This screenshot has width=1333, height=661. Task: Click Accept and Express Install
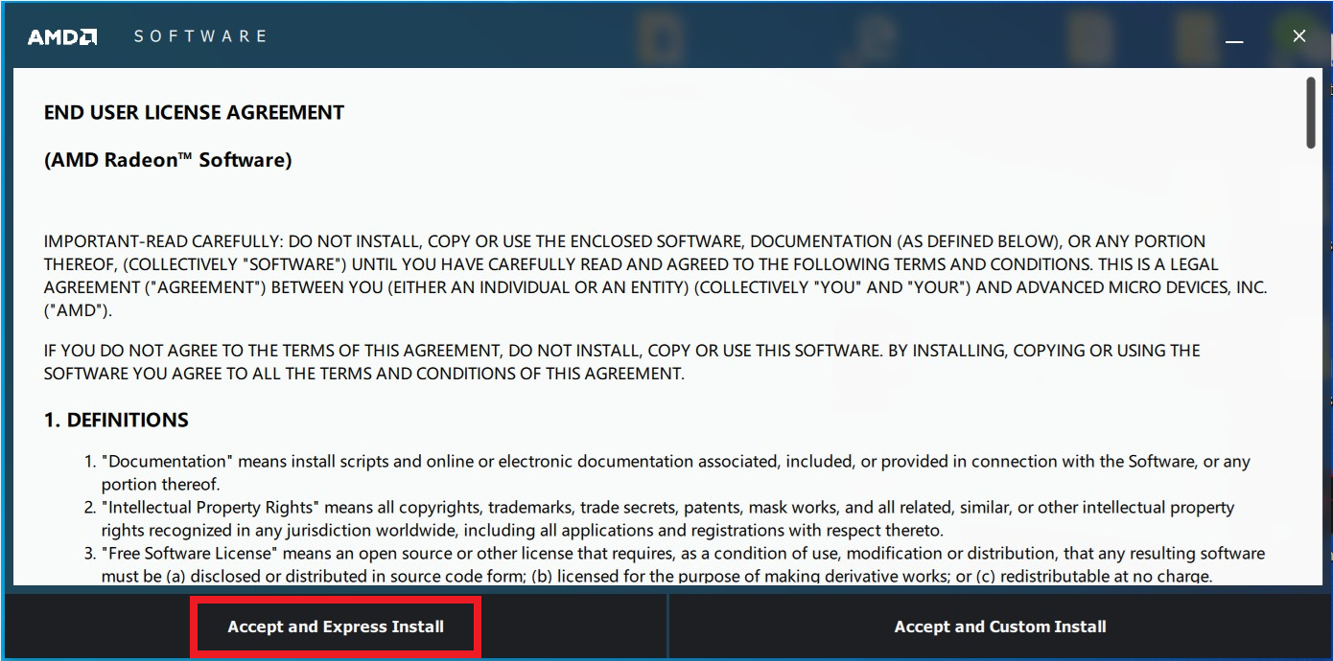coord(336,627)
